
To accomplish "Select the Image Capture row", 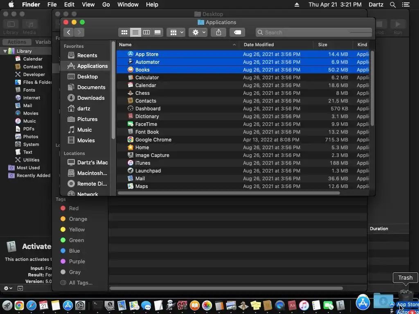I will (x=243, y=155).
